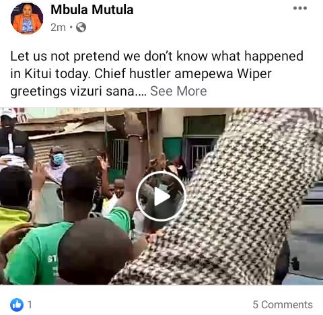Play the Kitui crowd video
The width and height of the screenshot is (323, 315).
161,196
